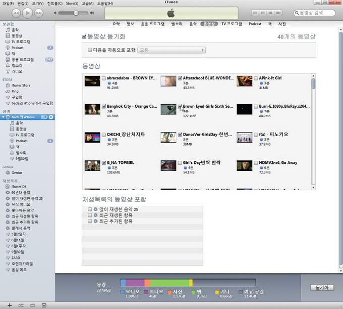Open Genius in the sidebar
This screenshot has height=309, width=343.
pyautogui.click(x=17, y=172)
